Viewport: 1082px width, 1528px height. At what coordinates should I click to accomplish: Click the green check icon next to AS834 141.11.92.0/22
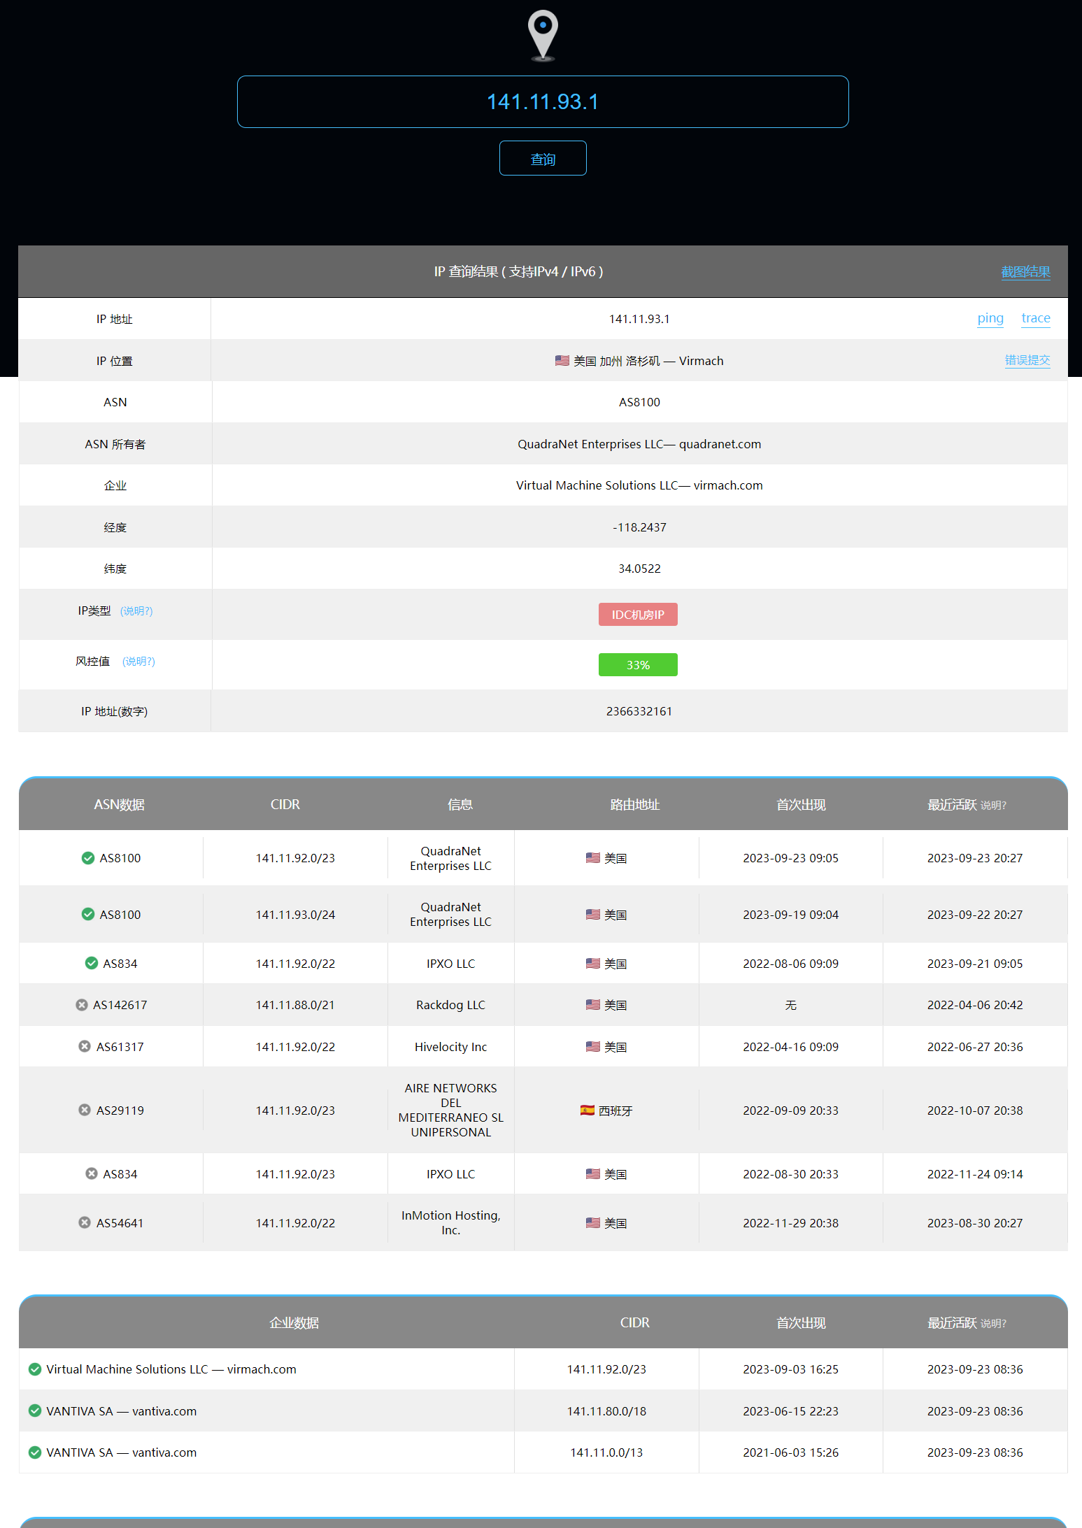(92, 964)
